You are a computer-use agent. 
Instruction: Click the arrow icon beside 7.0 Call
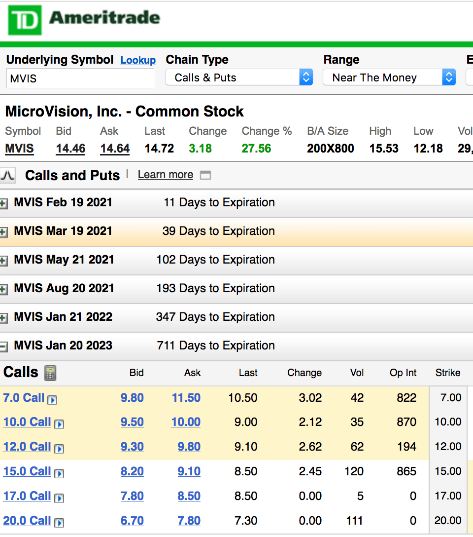52,399
